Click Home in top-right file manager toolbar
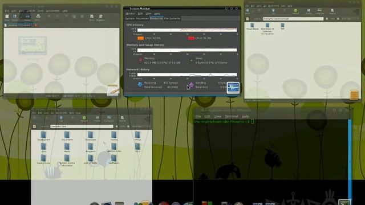 [308, 11]
